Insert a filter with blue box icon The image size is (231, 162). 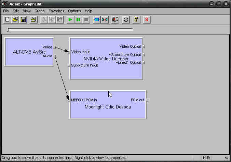97,19
